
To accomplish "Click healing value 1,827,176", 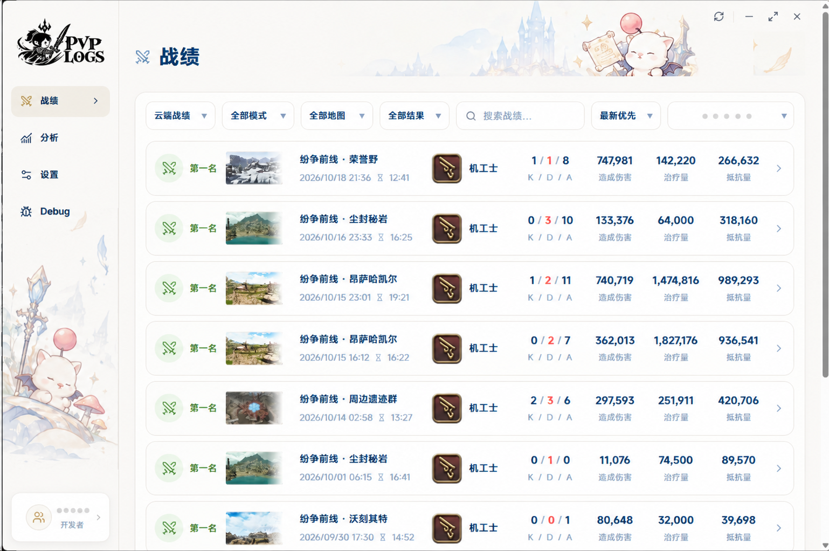I will tap(675, 340).
